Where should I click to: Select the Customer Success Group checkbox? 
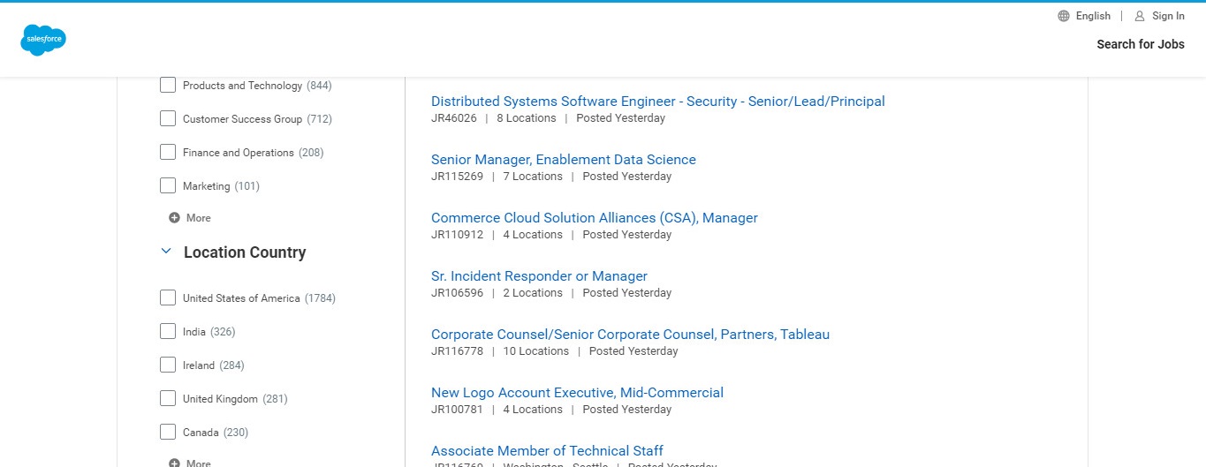pos(168,119)
